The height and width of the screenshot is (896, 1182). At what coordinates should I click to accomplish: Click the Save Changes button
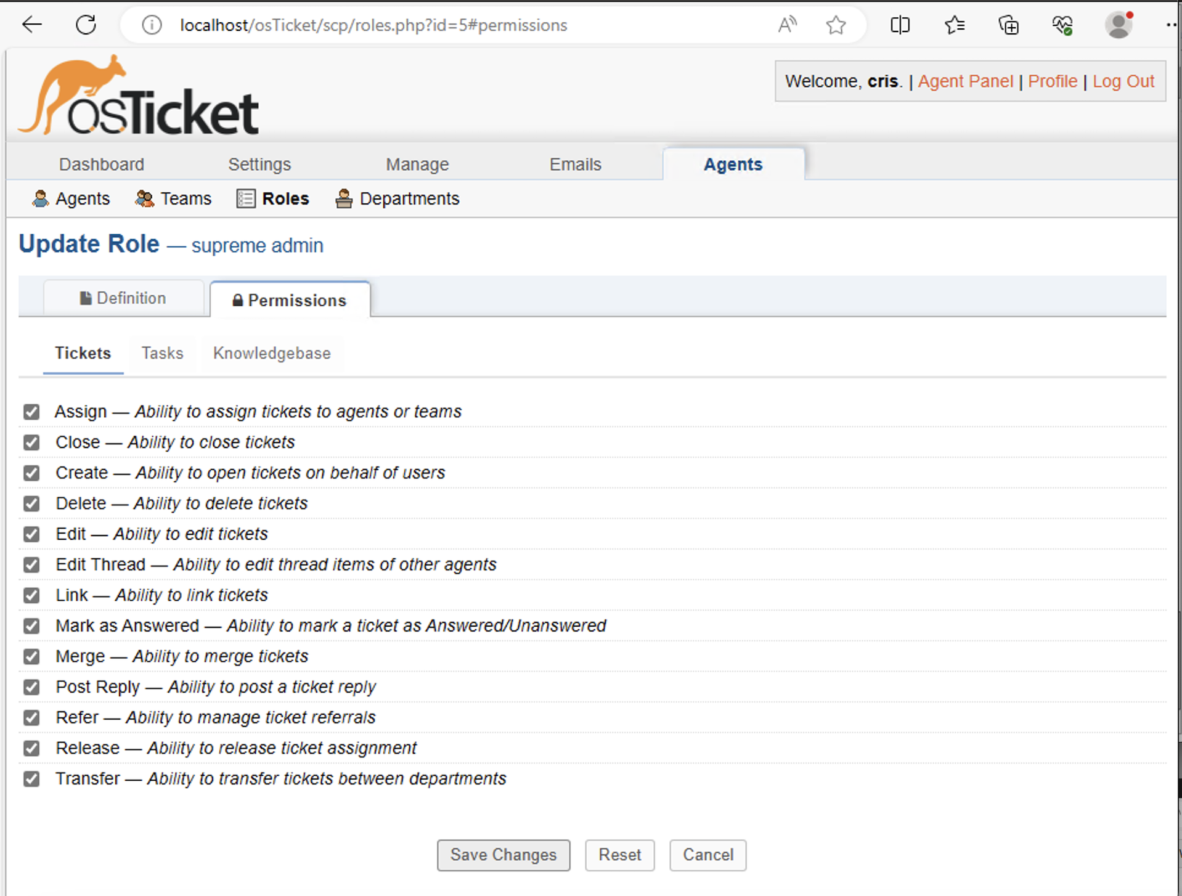[503, 855]
